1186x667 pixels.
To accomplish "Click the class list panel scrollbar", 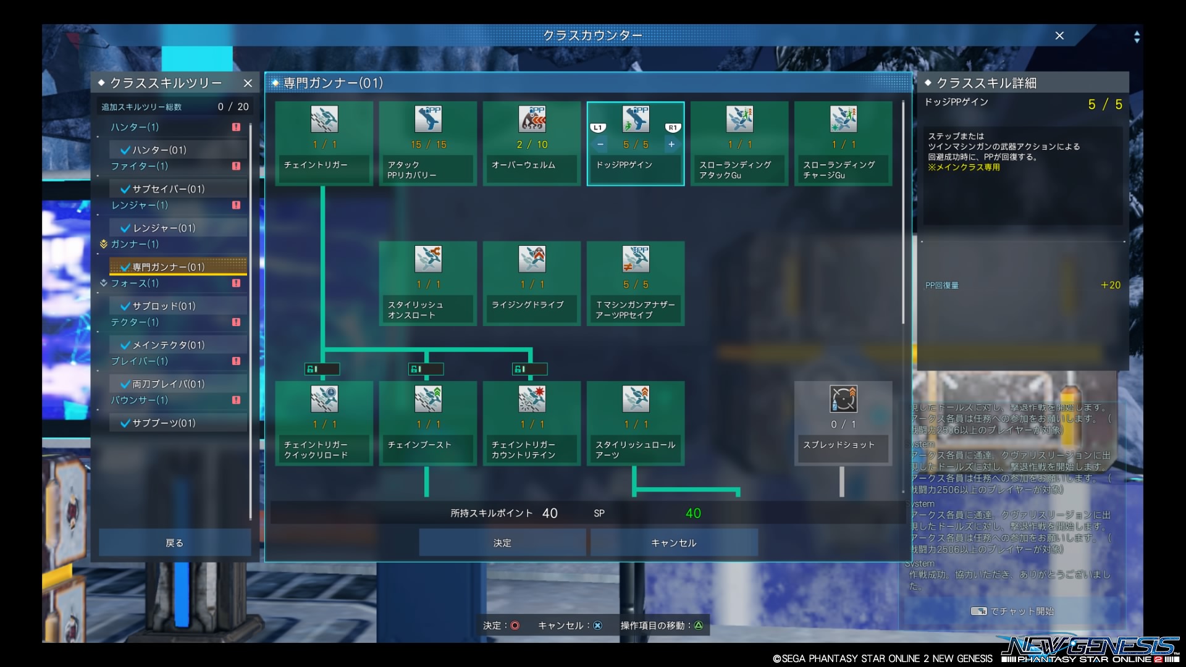I will coord(250,321).
